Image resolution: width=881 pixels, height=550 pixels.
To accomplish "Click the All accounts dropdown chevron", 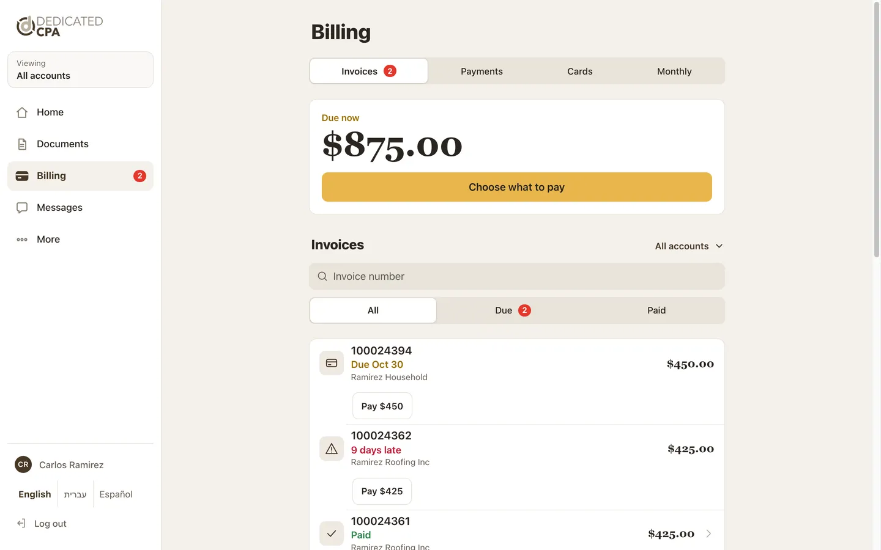I will pyautogui.click(x=719, y=246).
